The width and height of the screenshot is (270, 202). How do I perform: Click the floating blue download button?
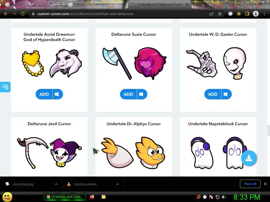(x=249, y=158)
